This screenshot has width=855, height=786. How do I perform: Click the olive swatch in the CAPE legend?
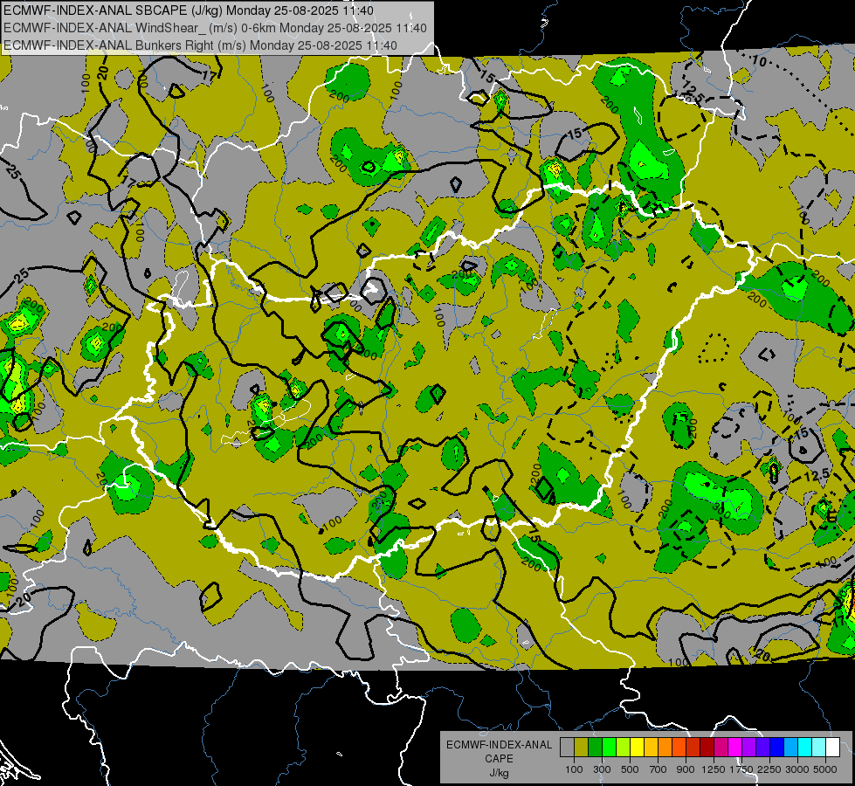click(x=582, y=747)
